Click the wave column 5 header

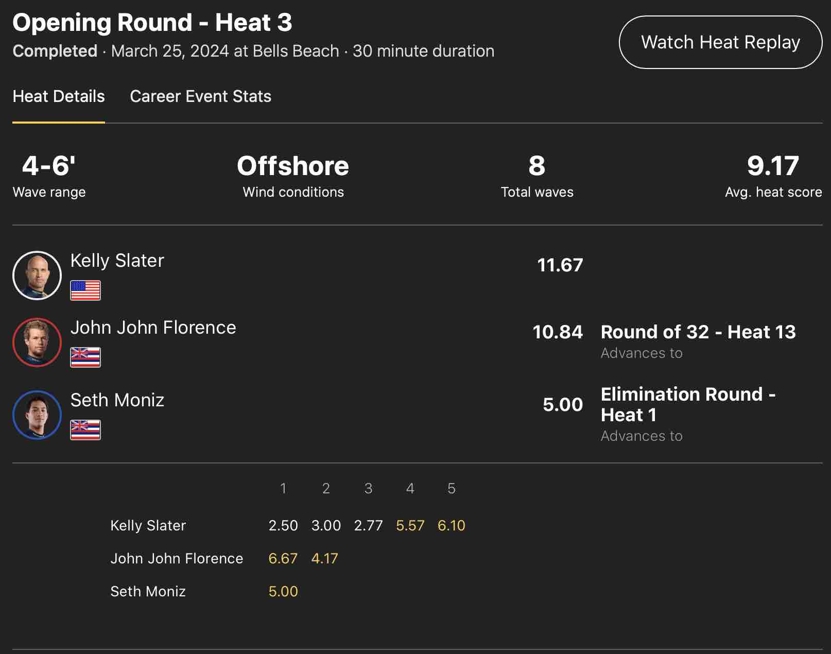[451, 488]
